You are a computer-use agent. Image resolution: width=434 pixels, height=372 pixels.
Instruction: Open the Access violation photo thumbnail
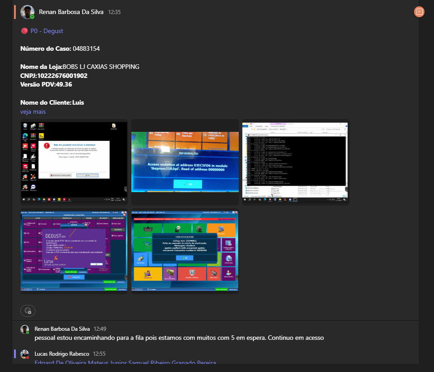[185, 162]
